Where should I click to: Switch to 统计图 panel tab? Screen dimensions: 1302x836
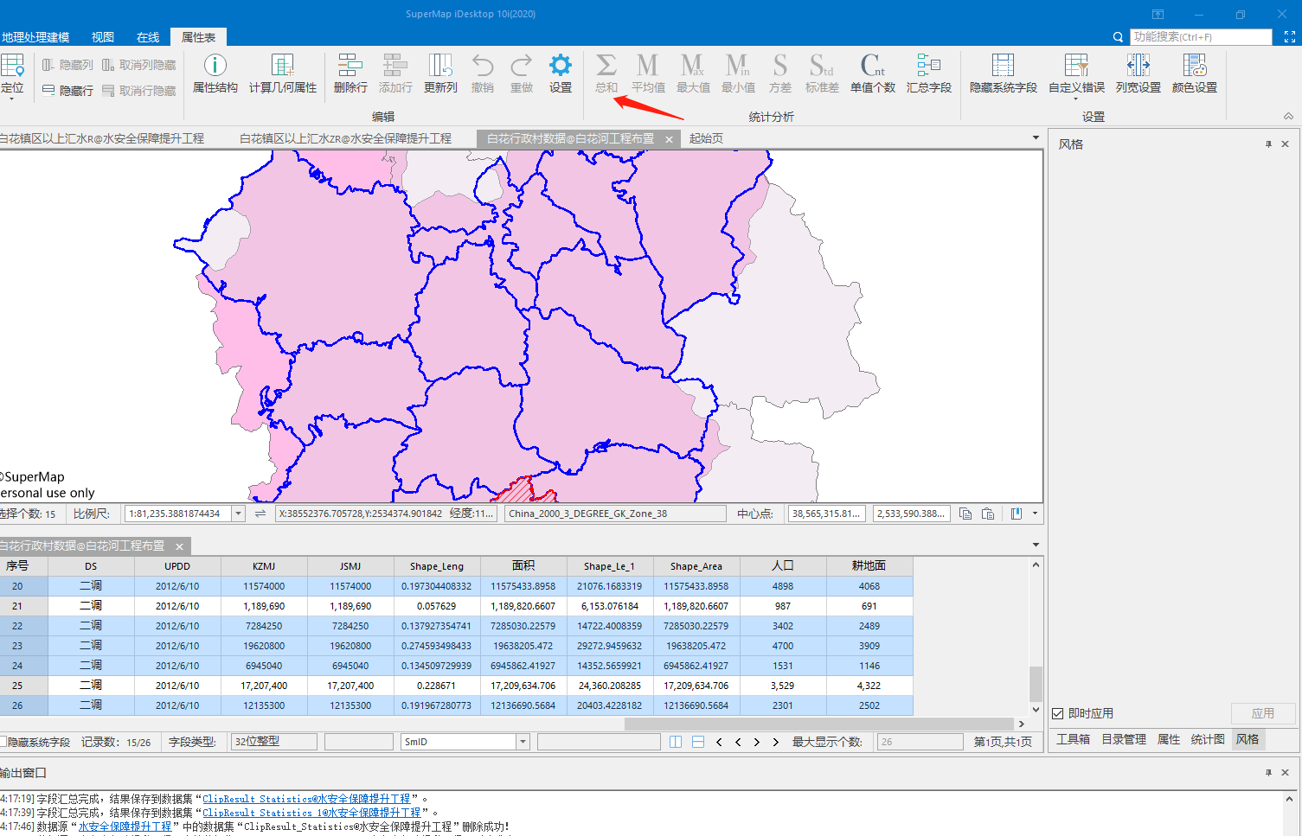click(x=1208, y=739)
